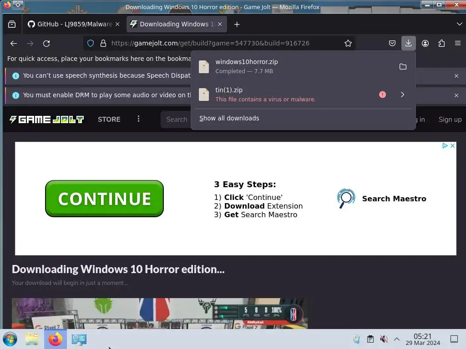Toggle the keep-on-all-desktops titlebar pin icon
The height and width of the screenshot is (349, 466).
coord(18,5)
